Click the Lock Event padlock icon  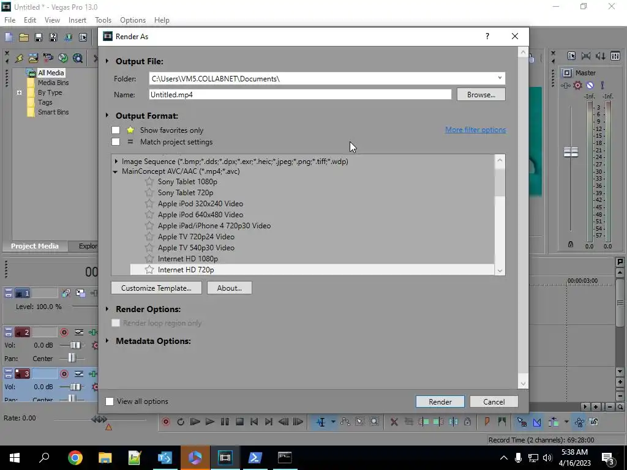[x=467, y=422]
